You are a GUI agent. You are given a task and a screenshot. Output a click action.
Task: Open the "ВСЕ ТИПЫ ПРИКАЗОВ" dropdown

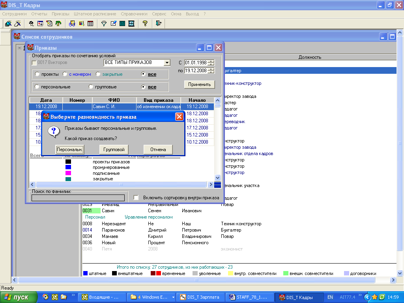(x=167, y=63)
